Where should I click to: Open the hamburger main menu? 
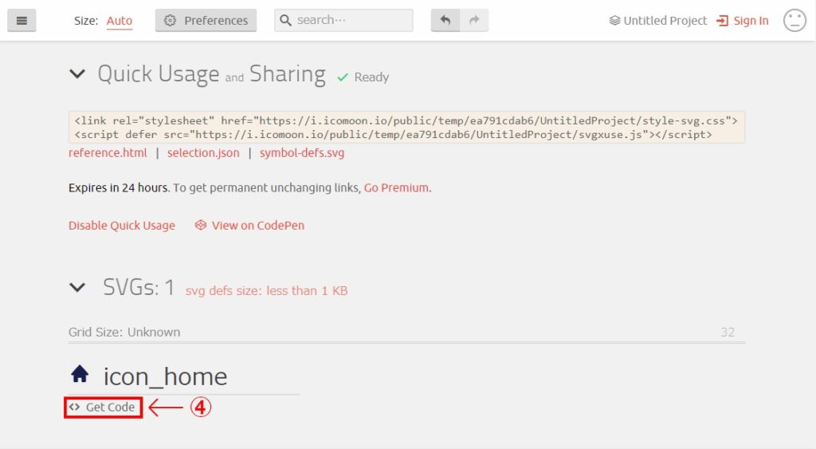(x=22, y=20)
